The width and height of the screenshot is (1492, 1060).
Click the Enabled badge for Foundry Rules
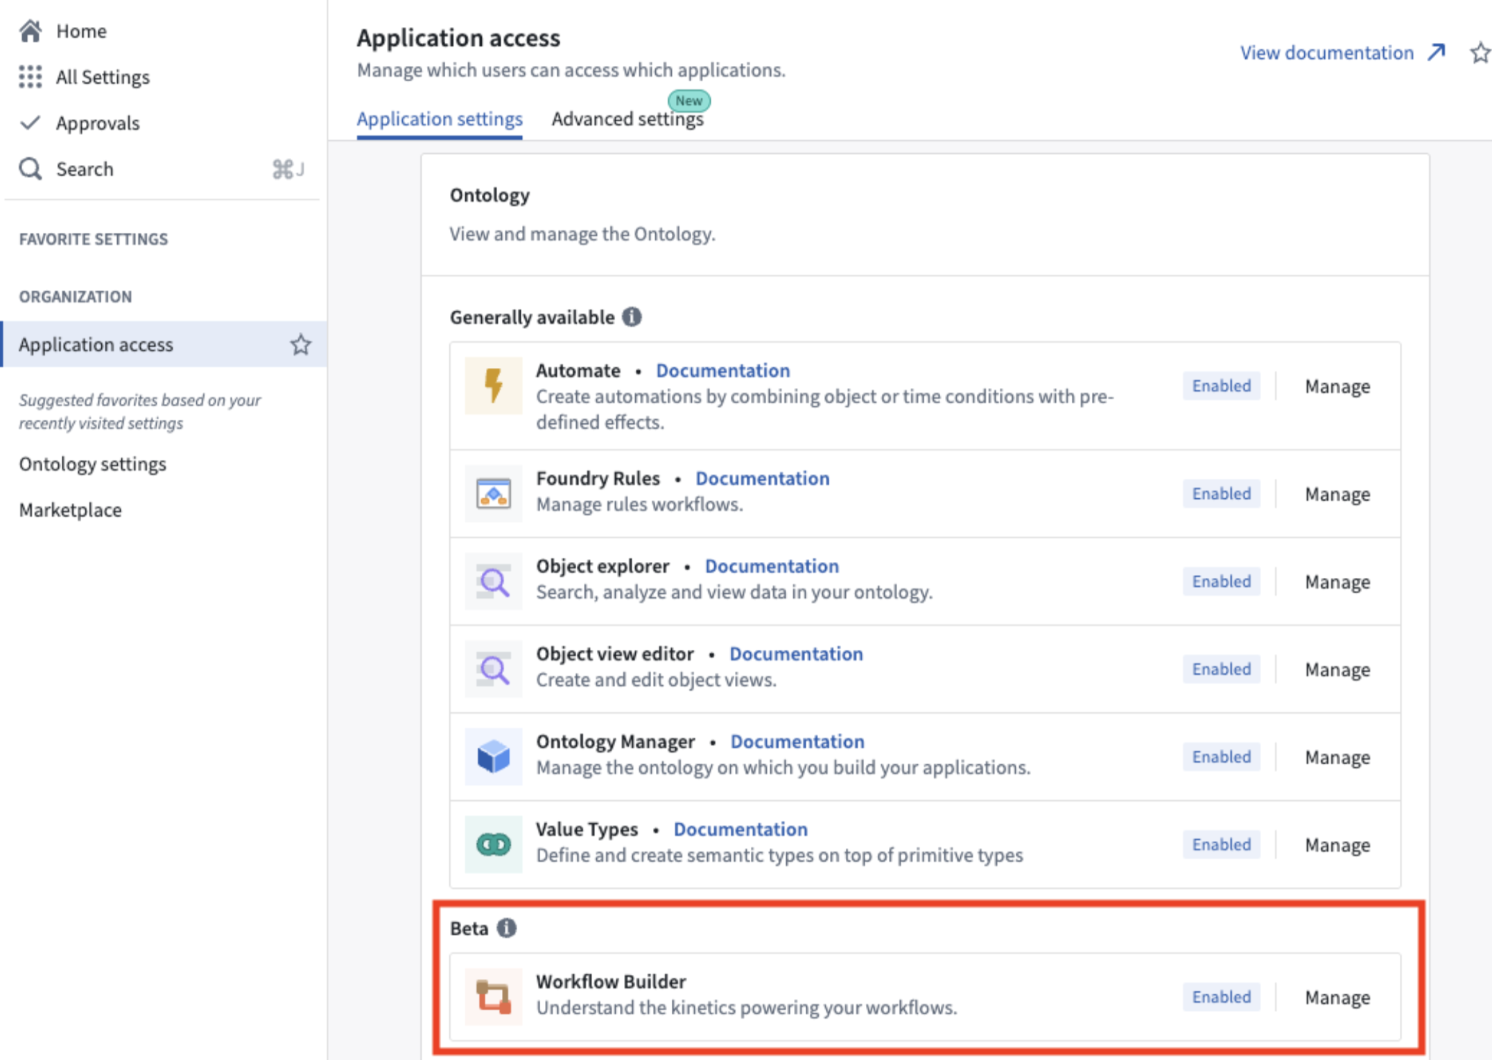tap(1221, 494)
